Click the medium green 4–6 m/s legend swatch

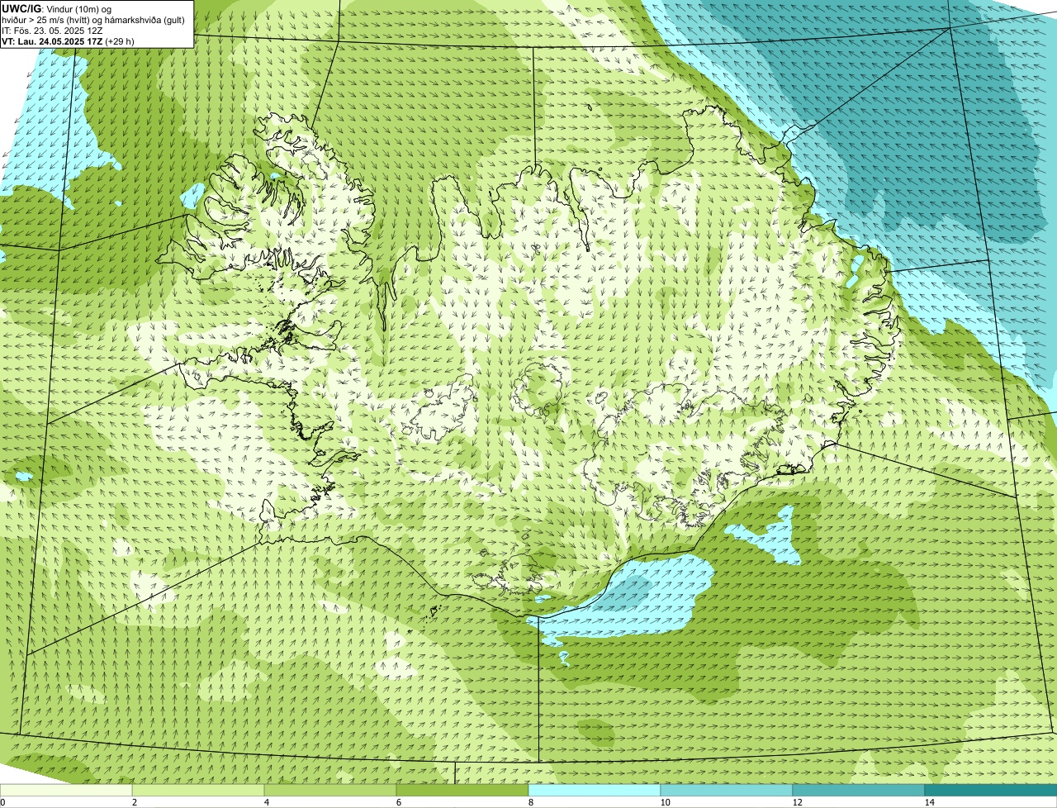point(330,790)
